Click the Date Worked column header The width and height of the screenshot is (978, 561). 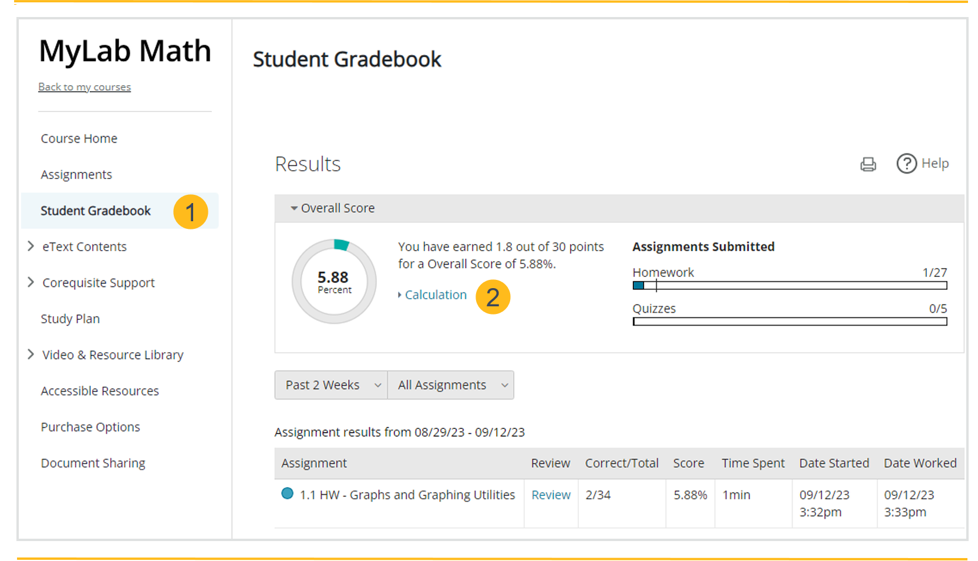920,463
